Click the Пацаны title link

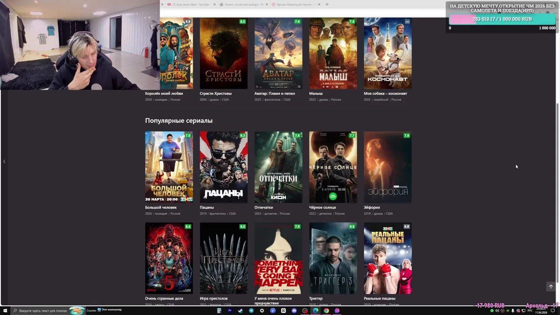207,207
